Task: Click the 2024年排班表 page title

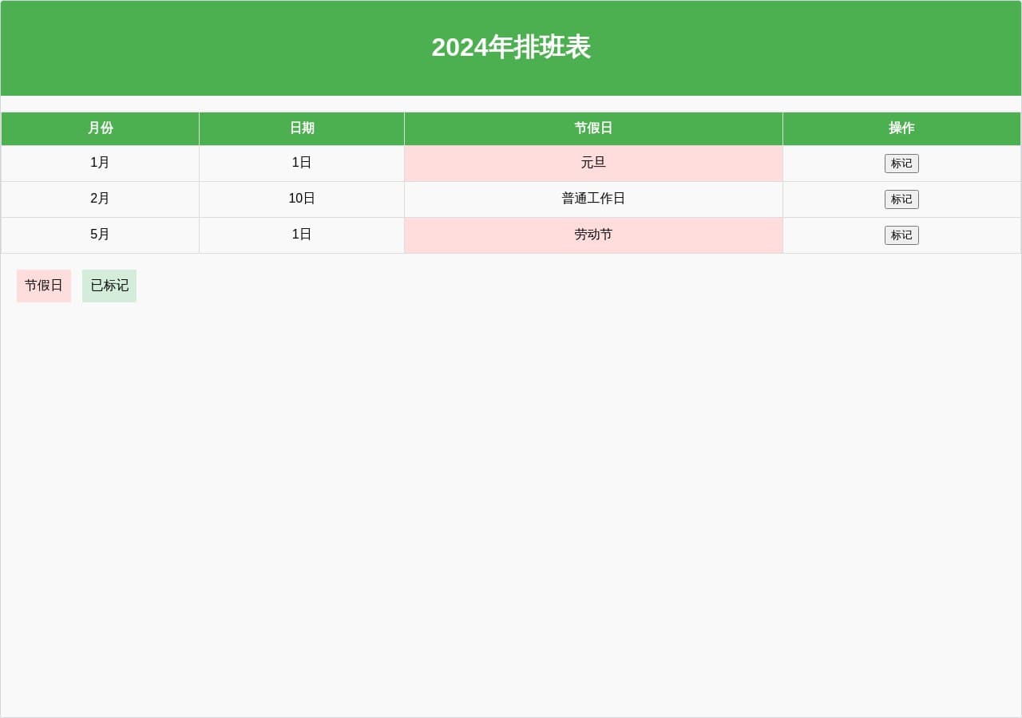Action: pyautogui.click(x=511, y=48)
